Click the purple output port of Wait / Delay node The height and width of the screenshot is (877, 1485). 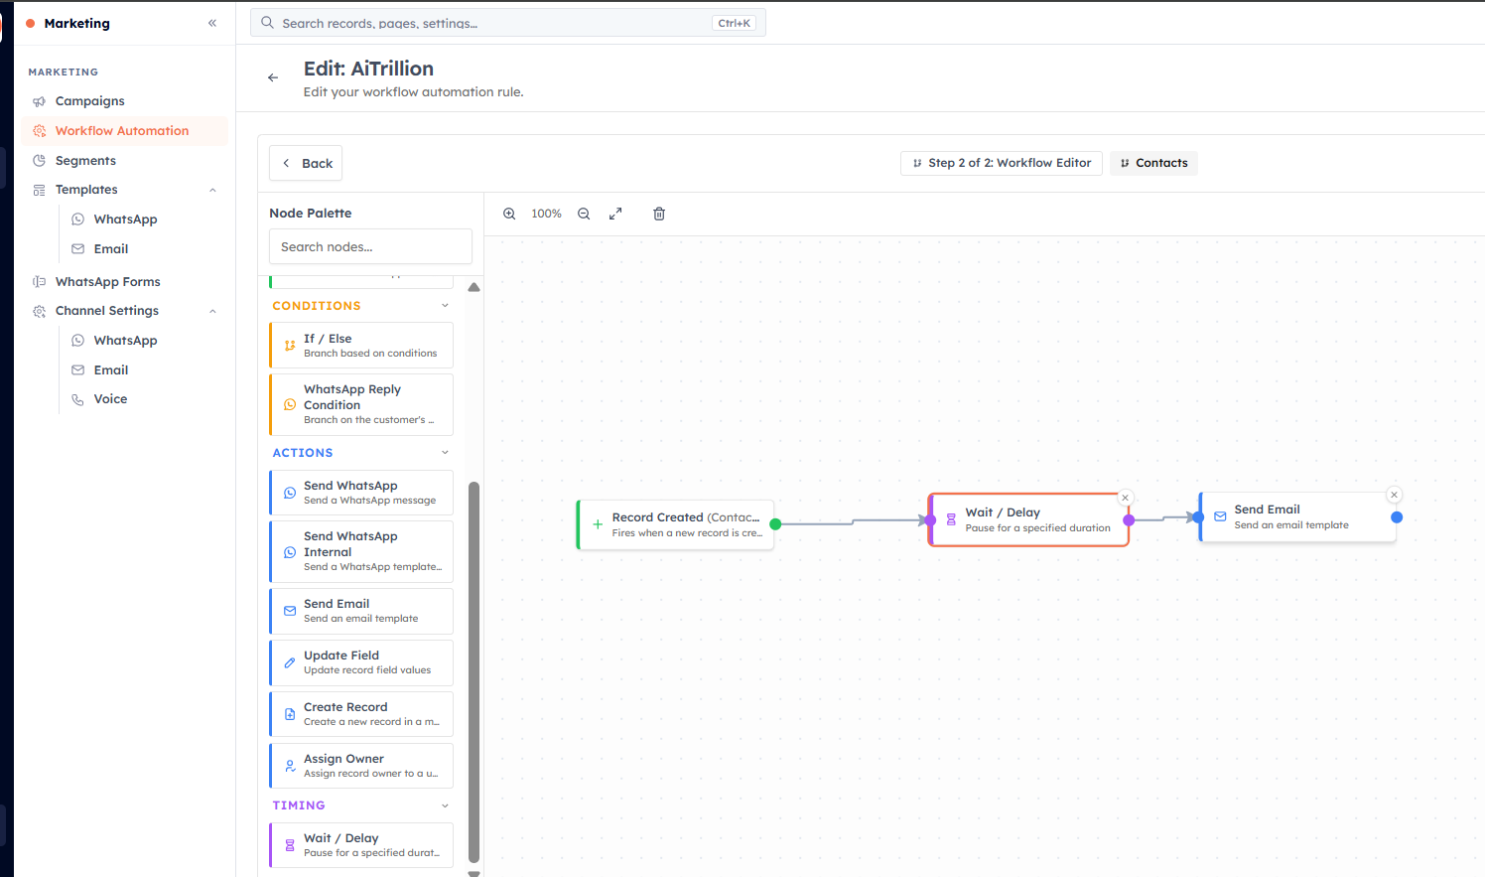1129,519
